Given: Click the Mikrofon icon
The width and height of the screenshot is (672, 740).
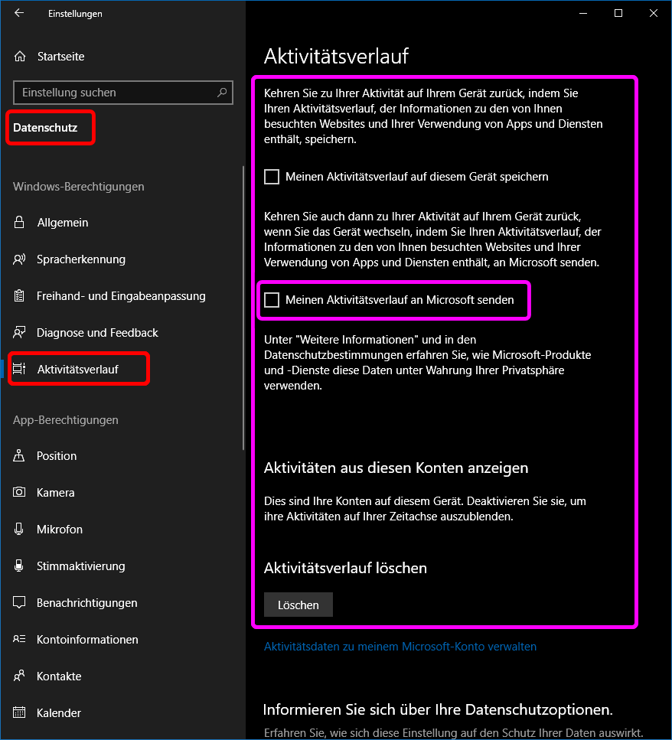Looking at the screenshot, I should (20, 530).
